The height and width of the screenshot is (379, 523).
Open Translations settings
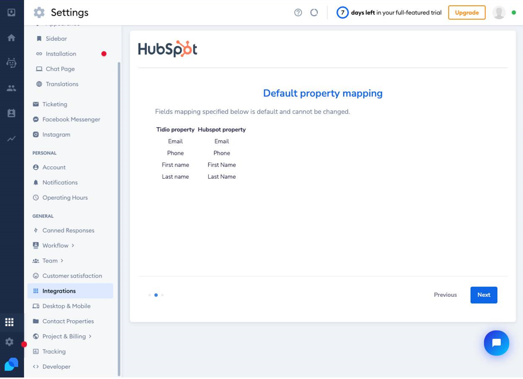62,84
